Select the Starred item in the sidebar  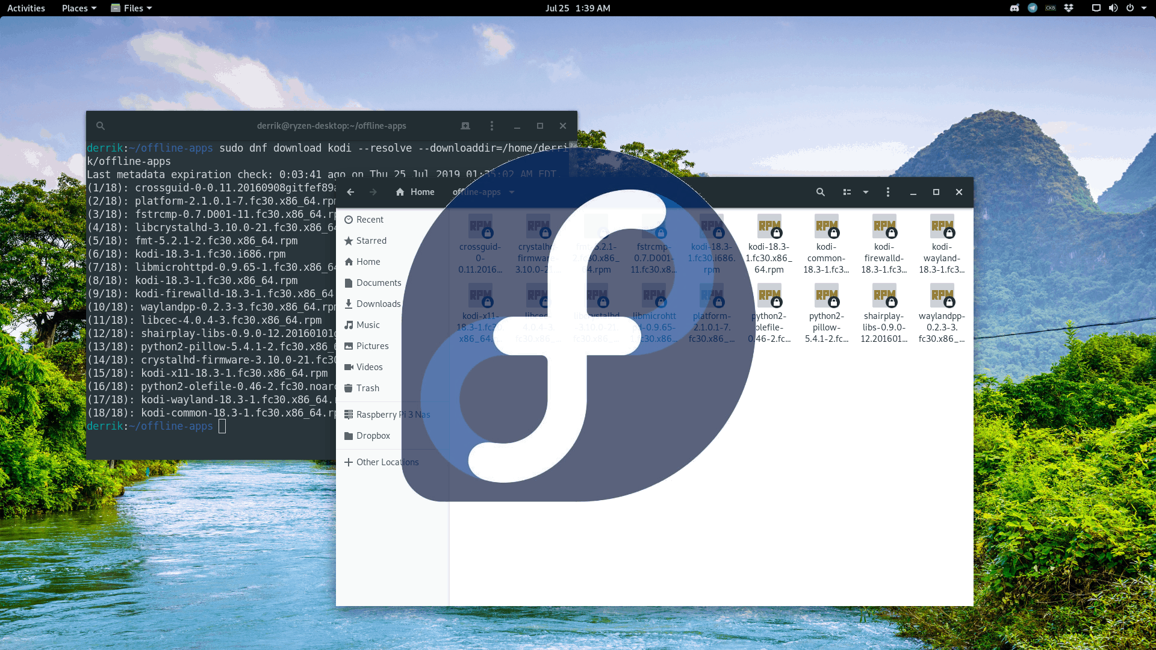click(371, 240)
